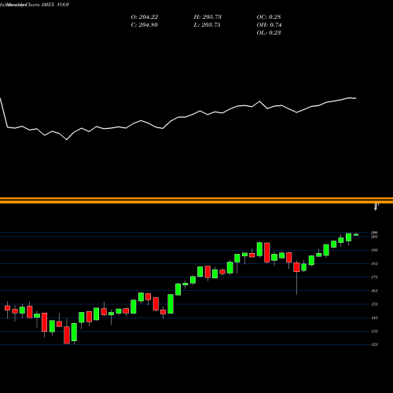This screenshot has height=393, width=393.
Task: Click the OC: 0.28 value
Action: (269, 17)
